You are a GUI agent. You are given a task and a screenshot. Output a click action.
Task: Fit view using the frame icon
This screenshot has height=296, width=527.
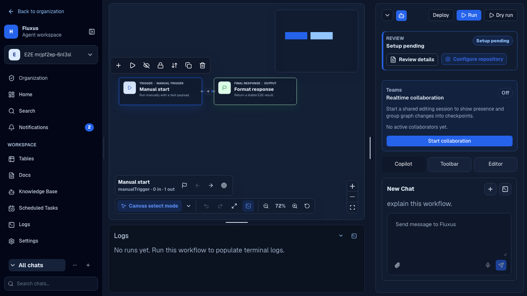(x=352, y=208)
